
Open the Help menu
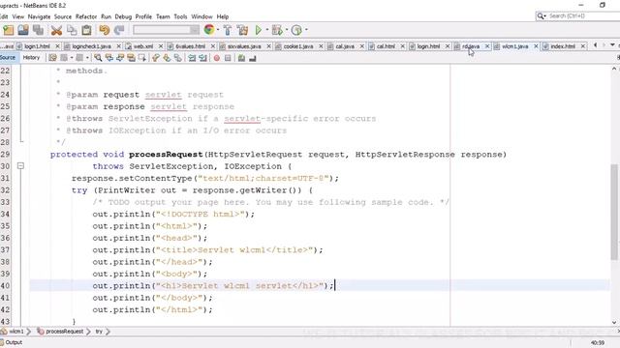pos(223,16)
